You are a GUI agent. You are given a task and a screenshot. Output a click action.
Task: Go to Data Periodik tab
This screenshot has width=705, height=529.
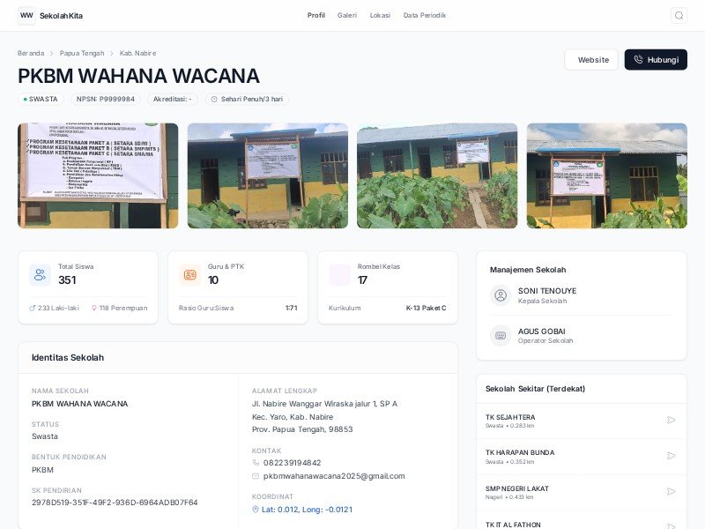(x=425, y=15)
